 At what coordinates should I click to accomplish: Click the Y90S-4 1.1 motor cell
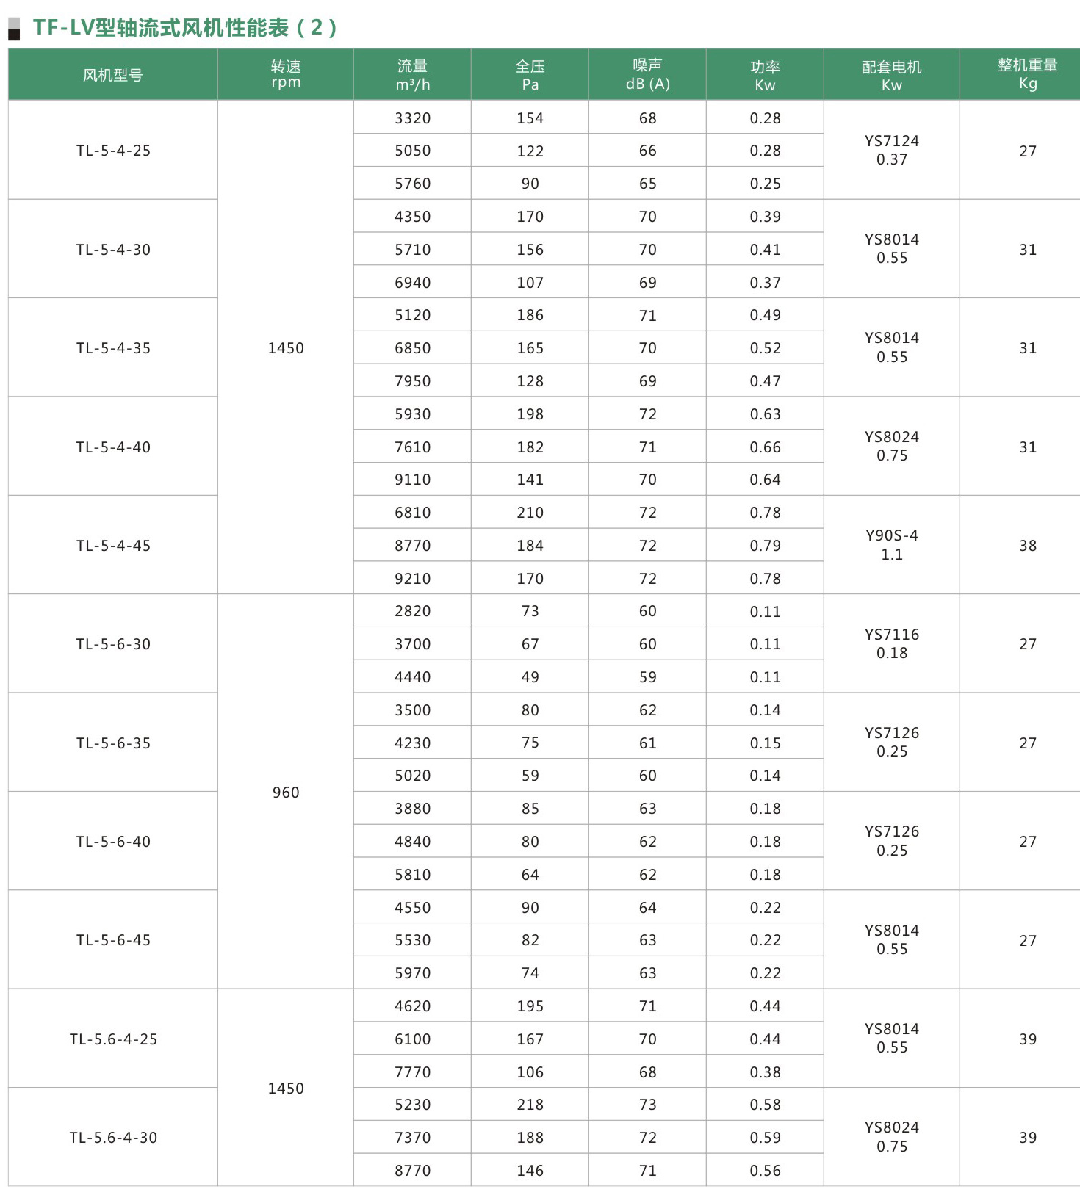[892, 545]
